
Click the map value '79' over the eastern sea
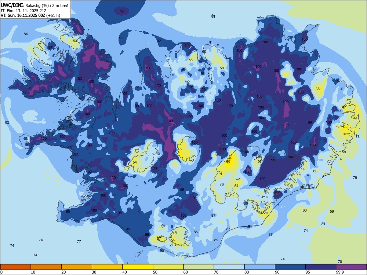[x=355, y=178]
